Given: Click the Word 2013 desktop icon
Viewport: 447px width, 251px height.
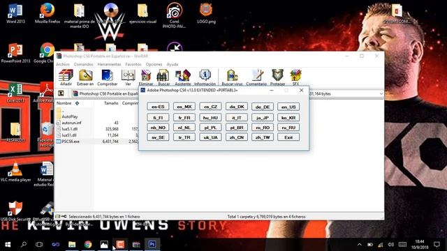Looking at the screenshot, I should [x=15, y=14].
